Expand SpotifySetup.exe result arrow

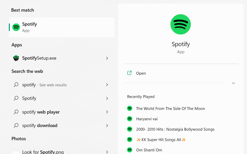107,58
